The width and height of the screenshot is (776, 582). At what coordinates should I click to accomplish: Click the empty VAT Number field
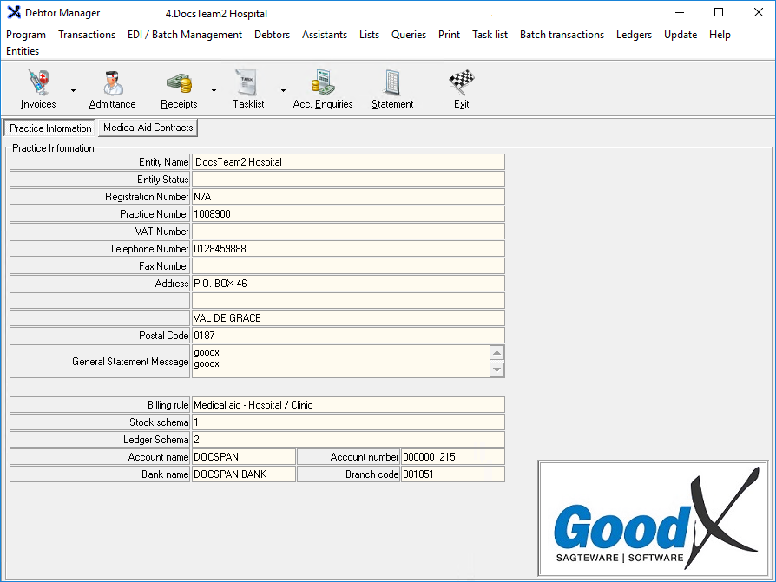pyautogui.click(x=348, y=232)
